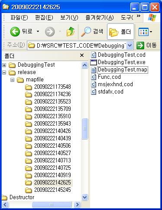The image size is (162, 210).
Task: Select folder 20090222140506
Action: (52, 145)
